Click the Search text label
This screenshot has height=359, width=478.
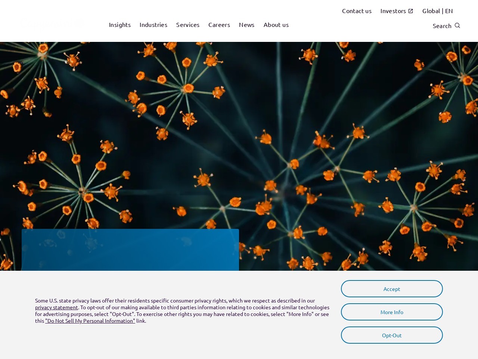tap(442, 26)
